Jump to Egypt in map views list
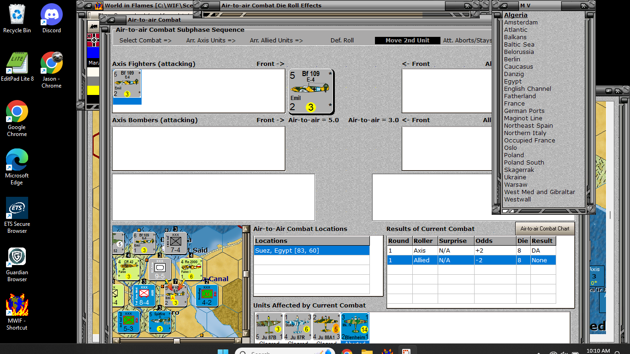This screenshot has width=630, height=354. (513, 82)
